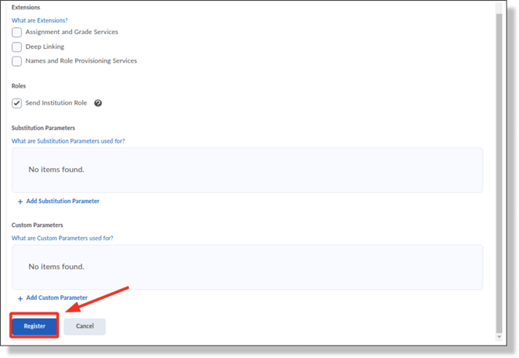Enable the Deep Linking extension checkbox
Viewport: 519px width, 358px height.
[16, 47]
